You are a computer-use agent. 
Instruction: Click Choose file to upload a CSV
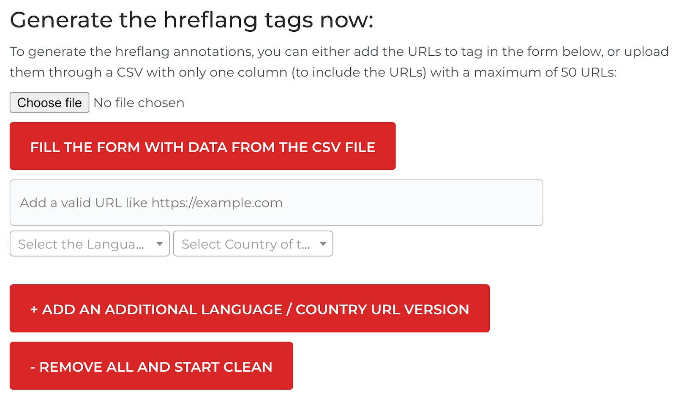tap(49, 102)
